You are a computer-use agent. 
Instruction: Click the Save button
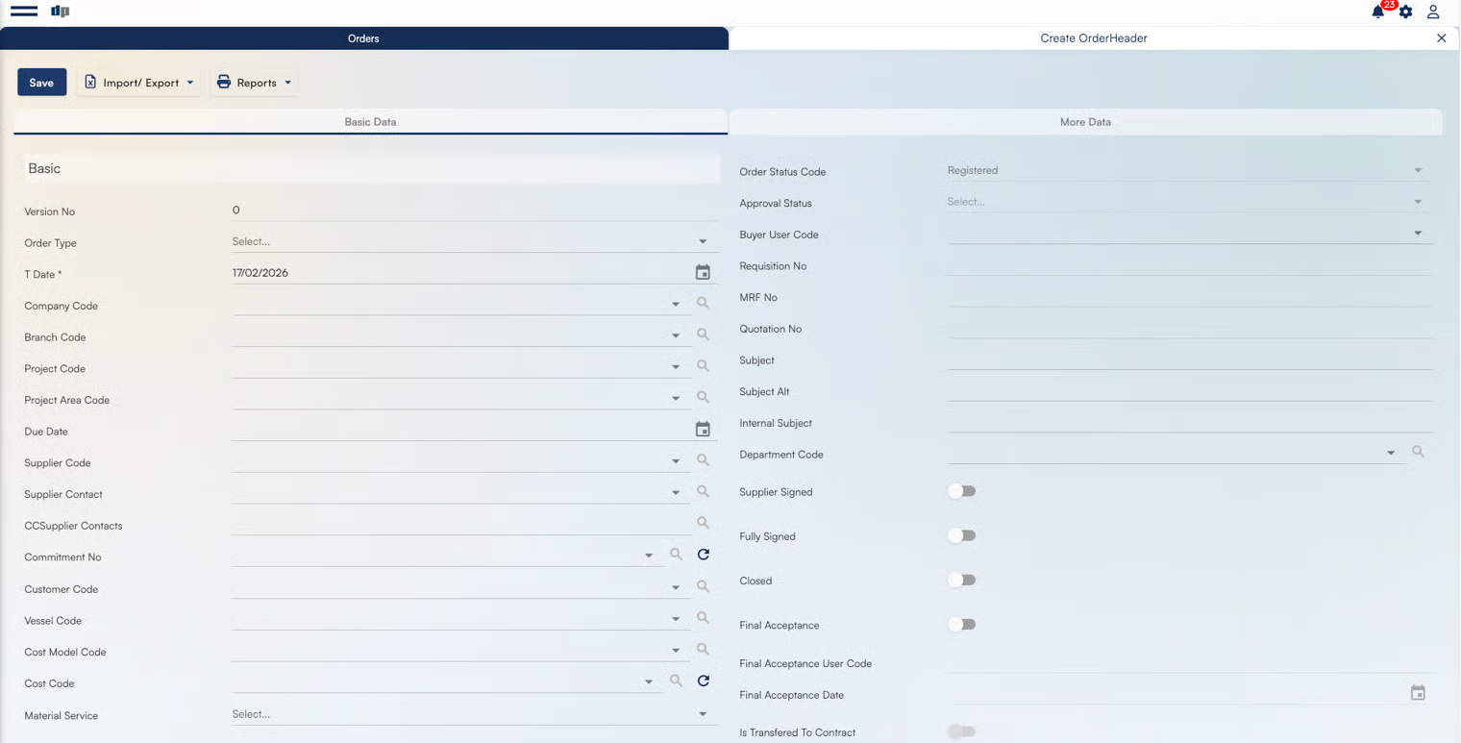pos(41,83)
